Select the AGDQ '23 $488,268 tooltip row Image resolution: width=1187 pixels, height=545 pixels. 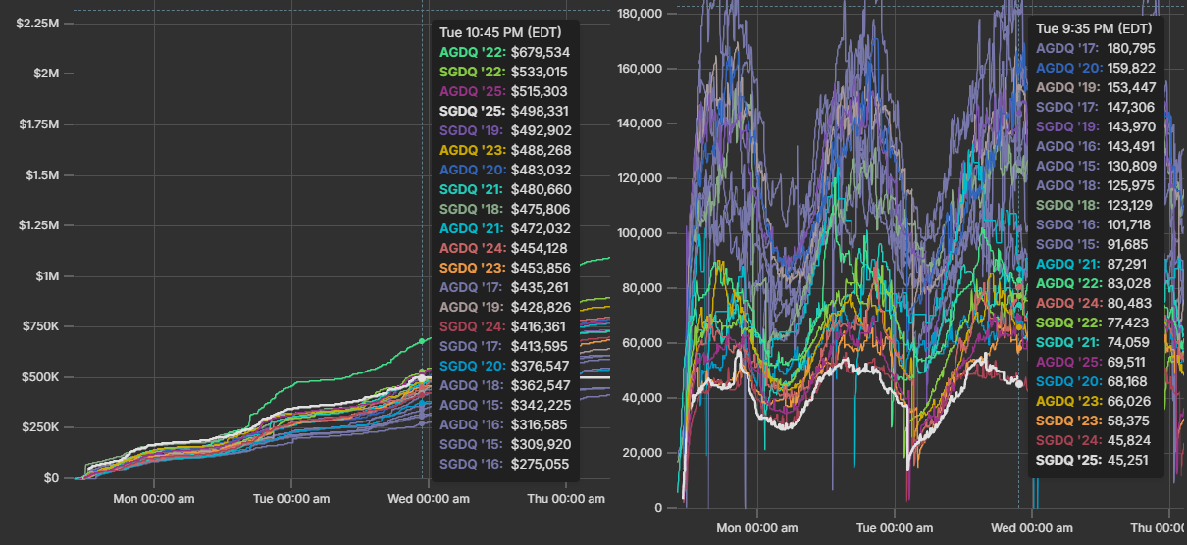coord(504,150)
